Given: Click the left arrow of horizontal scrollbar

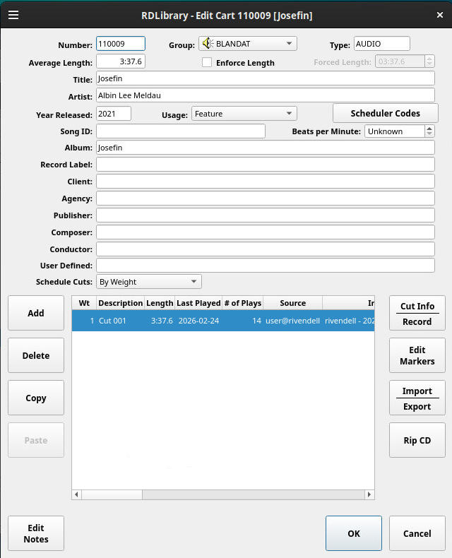Looking at the screenshot, I should (76, 494).
